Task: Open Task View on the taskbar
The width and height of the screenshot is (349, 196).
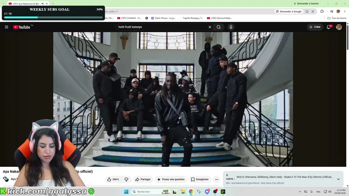Action: (175, 192)
